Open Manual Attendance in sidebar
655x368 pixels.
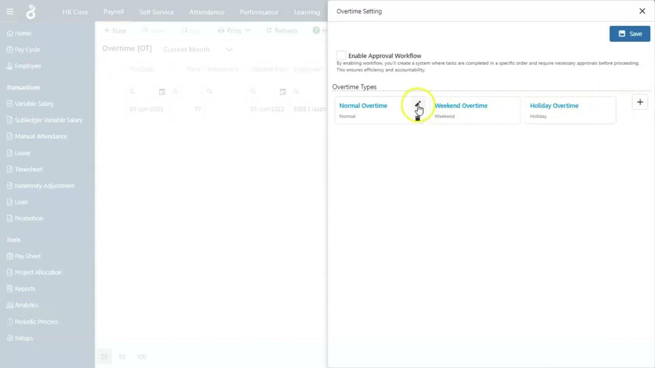coord(37,136)
